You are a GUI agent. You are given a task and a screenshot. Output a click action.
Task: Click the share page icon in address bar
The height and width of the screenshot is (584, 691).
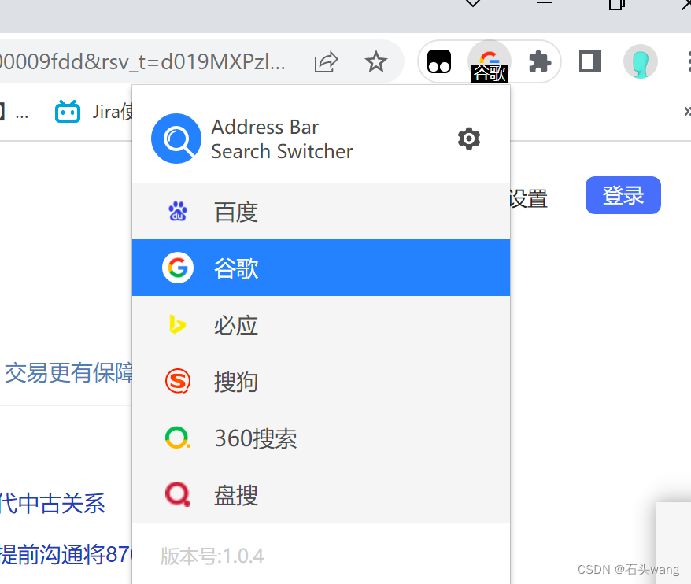326,61
